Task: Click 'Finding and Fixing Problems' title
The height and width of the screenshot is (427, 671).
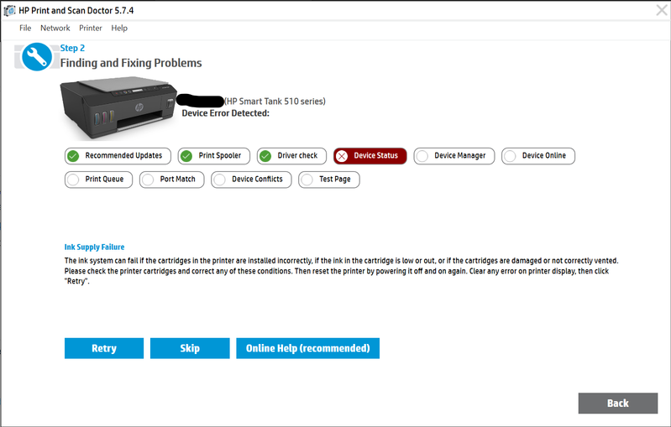Action: pos(131,63)
